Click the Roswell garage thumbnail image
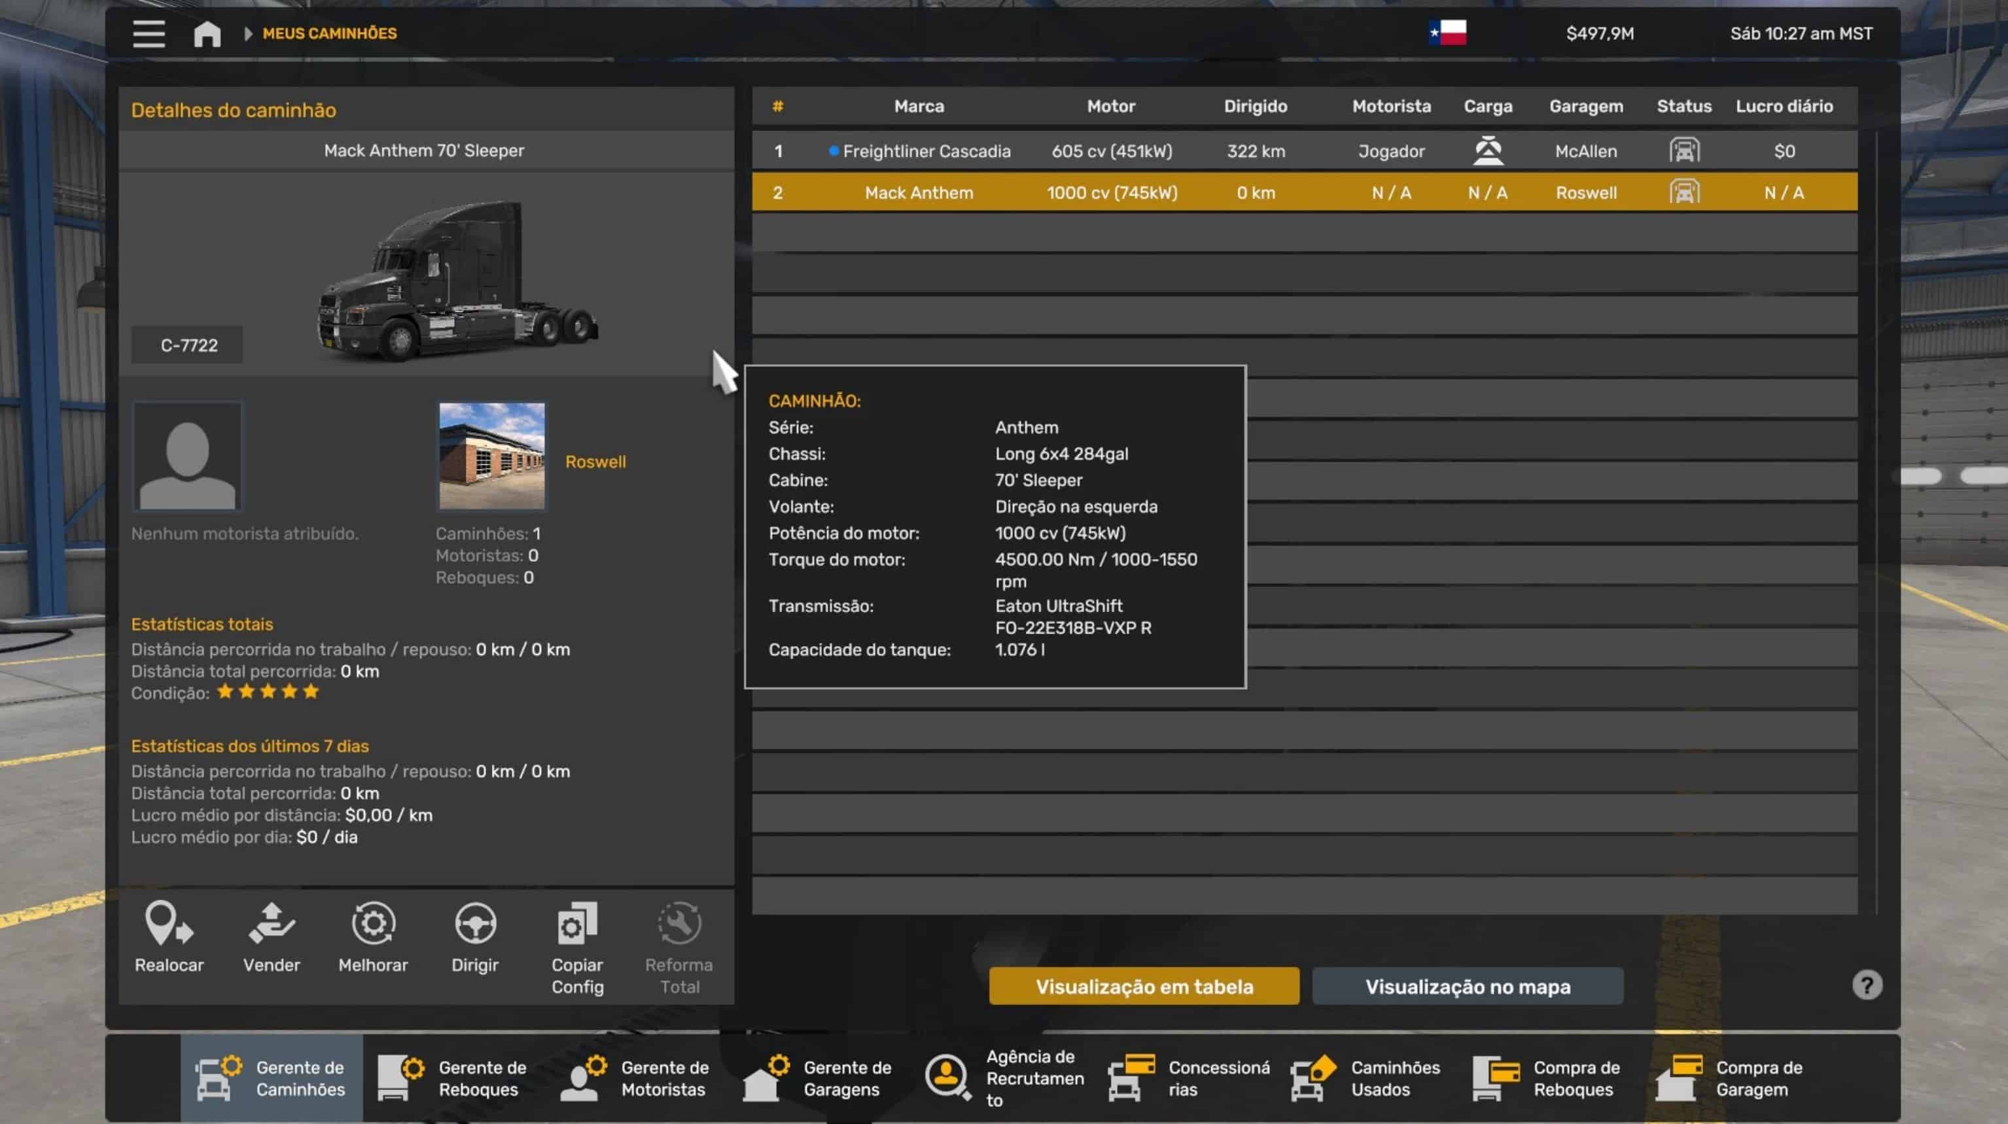The width and height of the screenshot is (2008, 1124). click(491, 456)
